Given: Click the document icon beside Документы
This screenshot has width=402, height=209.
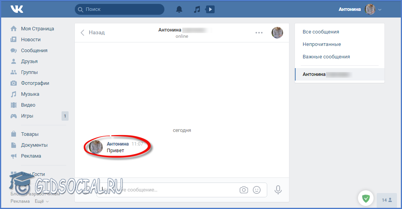Looking at the screenshot, I should (x=14, y=145).
